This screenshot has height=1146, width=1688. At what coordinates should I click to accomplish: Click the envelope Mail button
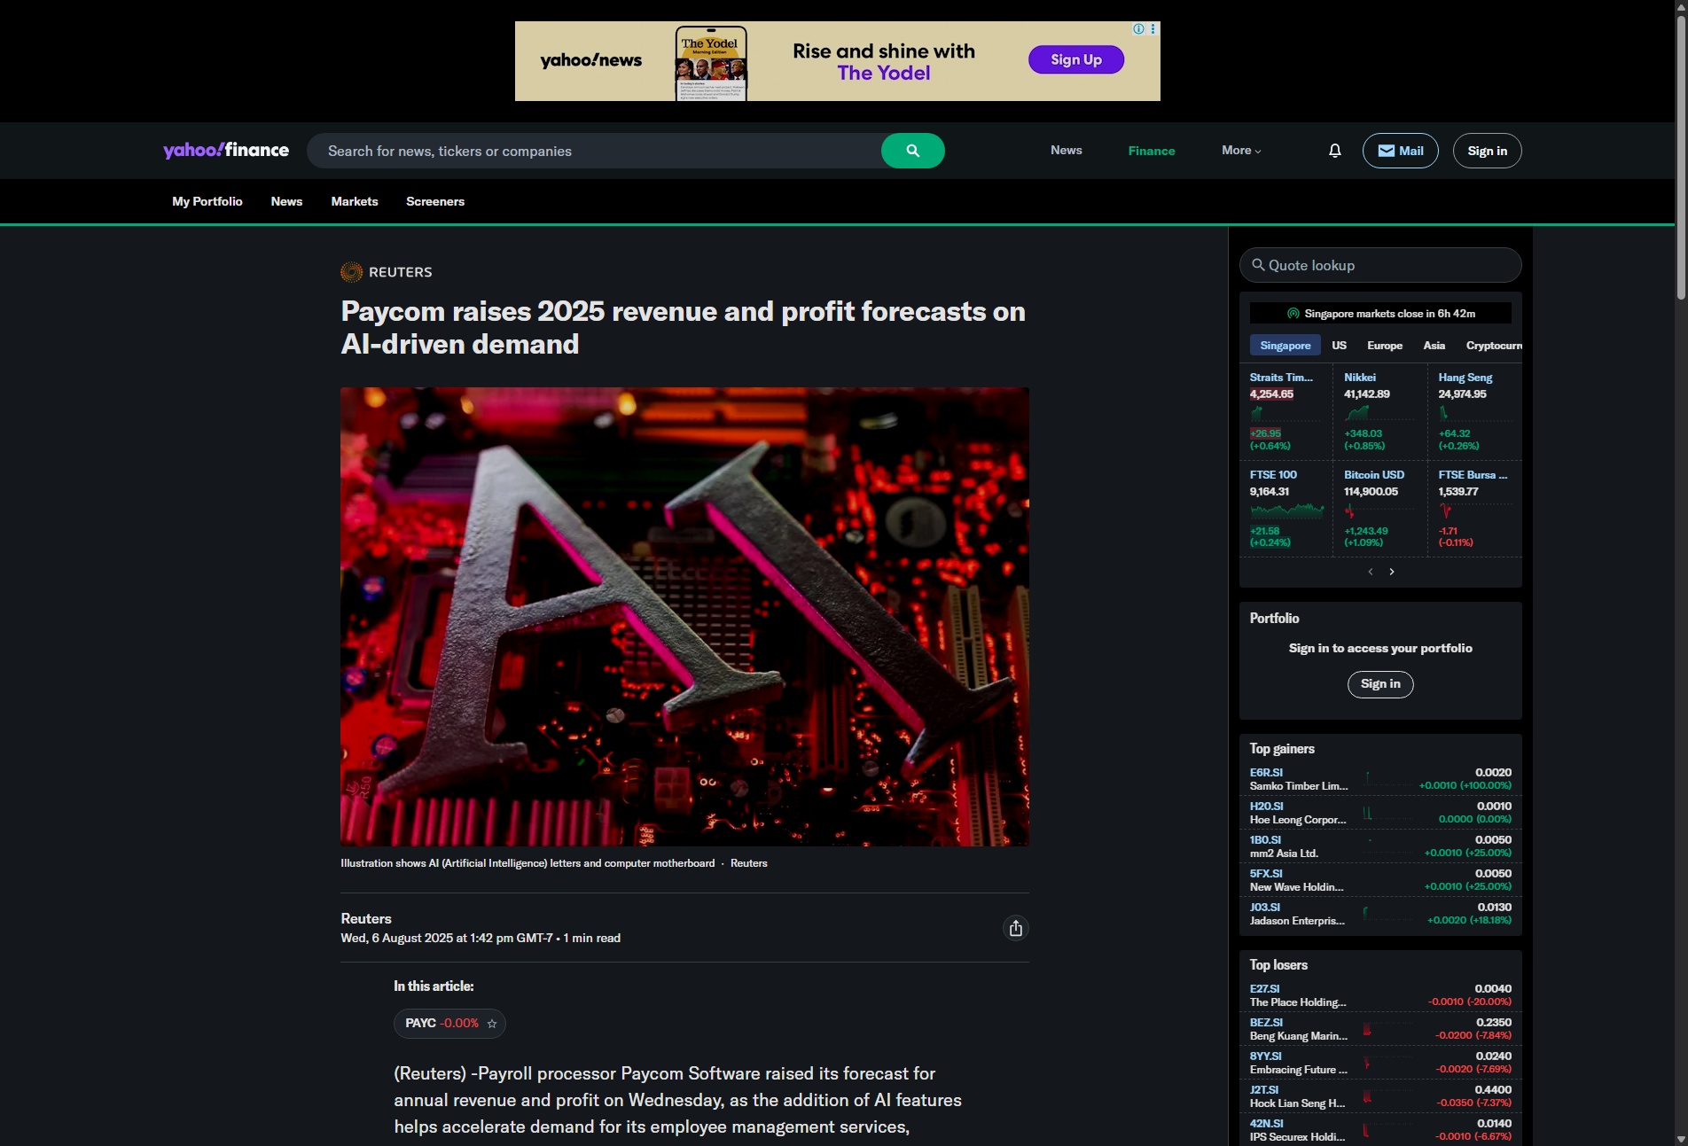(x=1400, y=151)
